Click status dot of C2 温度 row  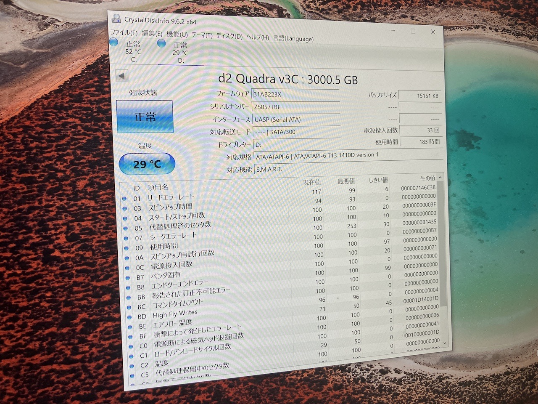[132, 366]
